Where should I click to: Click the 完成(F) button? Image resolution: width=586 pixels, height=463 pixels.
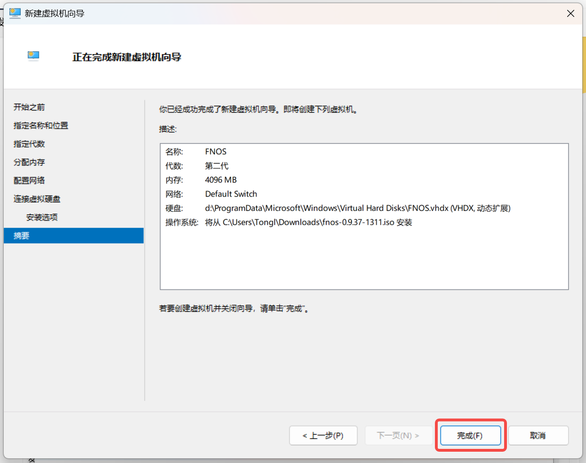[x=470, y=436]
